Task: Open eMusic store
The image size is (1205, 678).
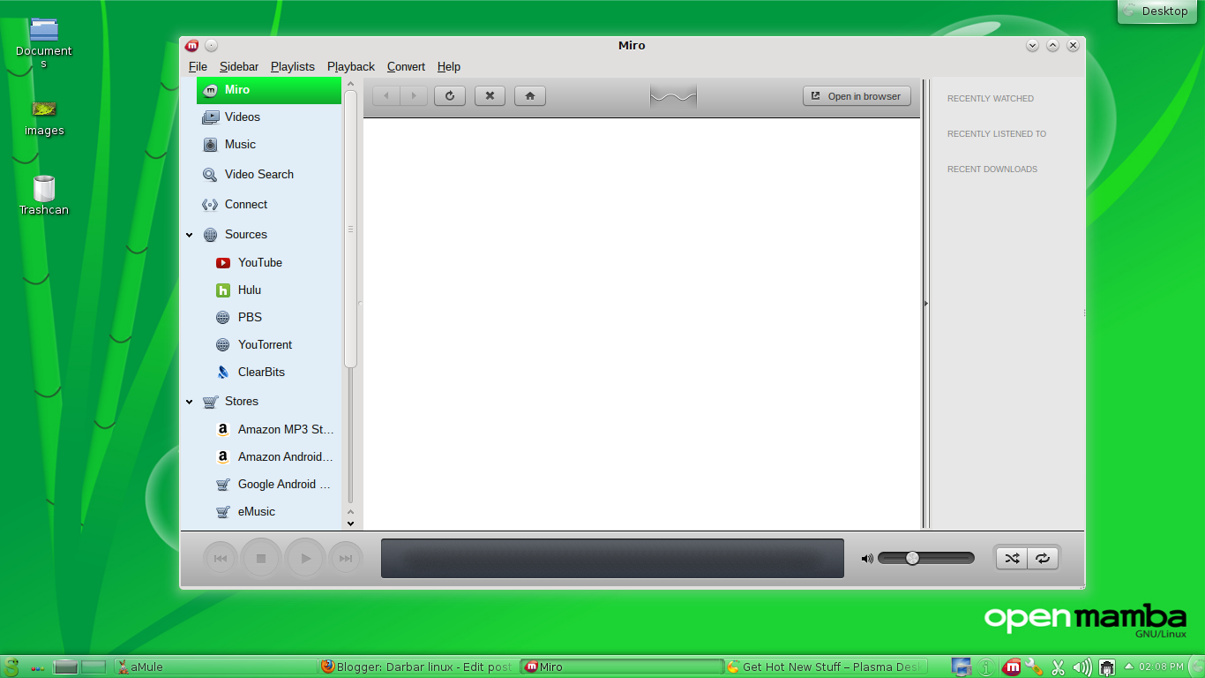Action: [255, 511]
